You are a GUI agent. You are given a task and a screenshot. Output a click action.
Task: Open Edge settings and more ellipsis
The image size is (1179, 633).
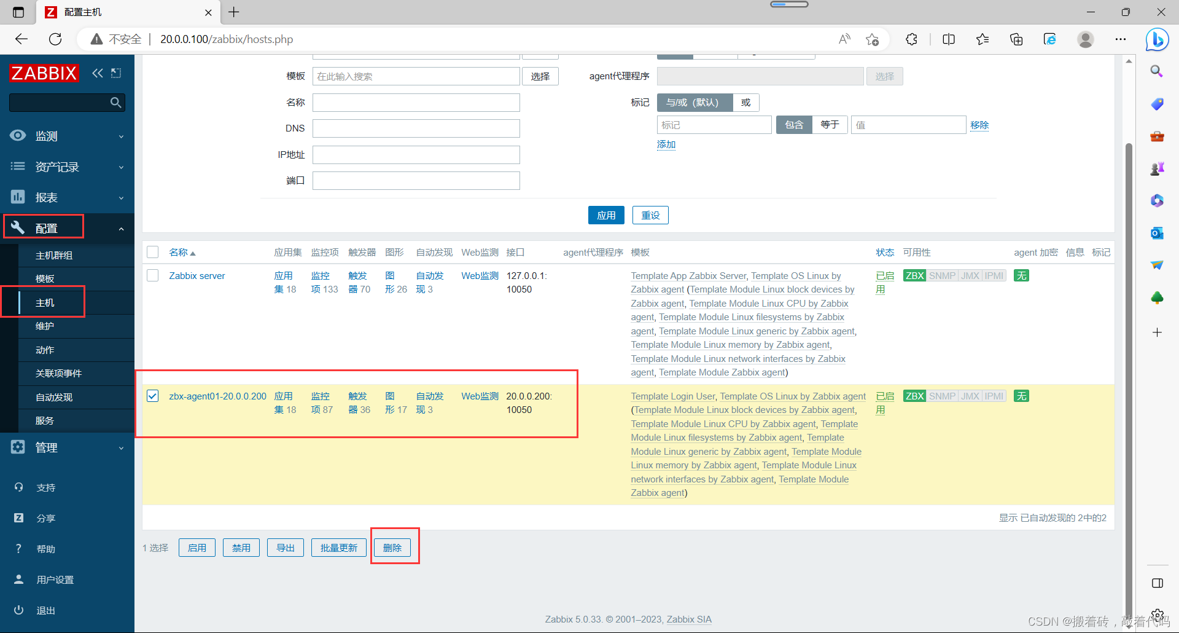[x=1121, y=39]
